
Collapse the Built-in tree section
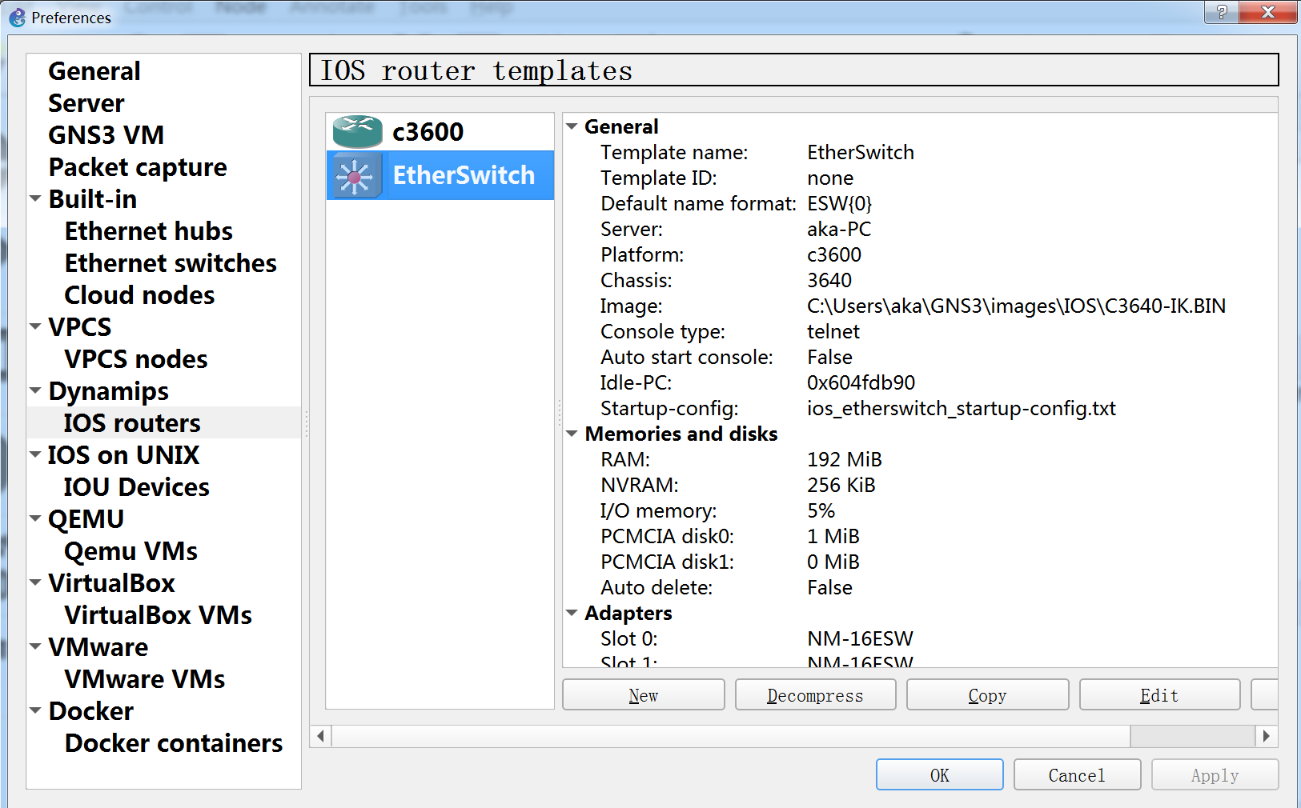click(x=35, y=198)
